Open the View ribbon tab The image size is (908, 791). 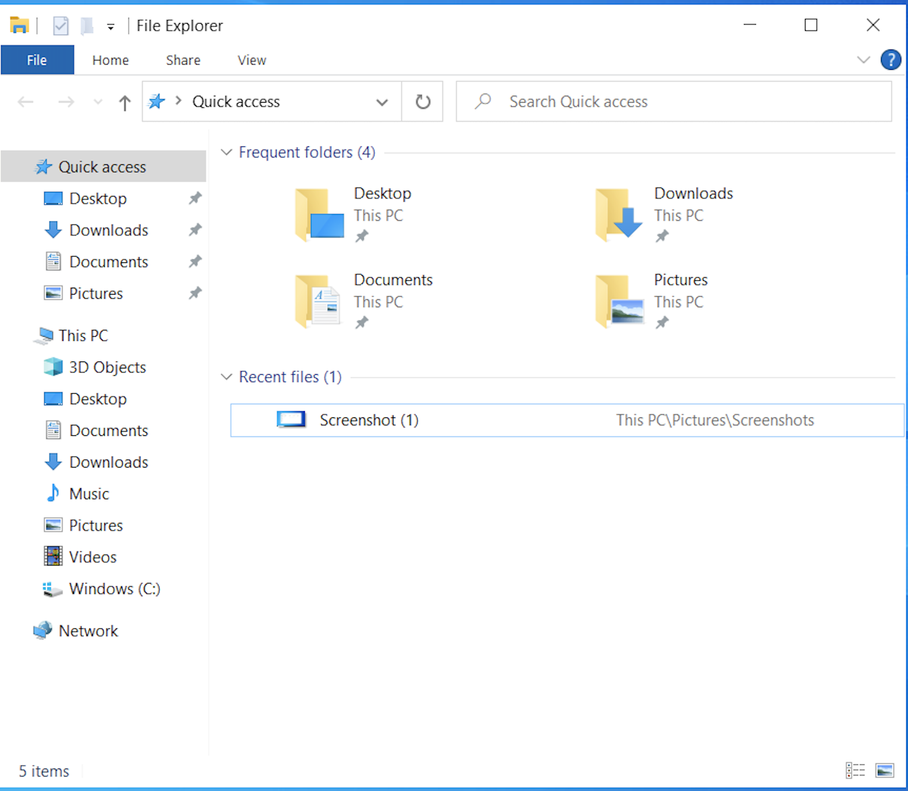click(252, 61)
